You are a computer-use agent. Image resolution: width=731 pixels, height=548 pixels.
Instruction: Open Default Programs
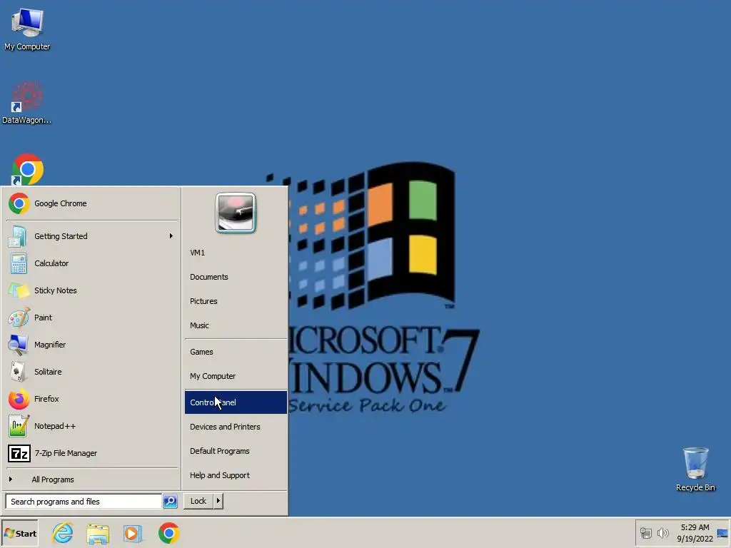[x=236, y=451]
